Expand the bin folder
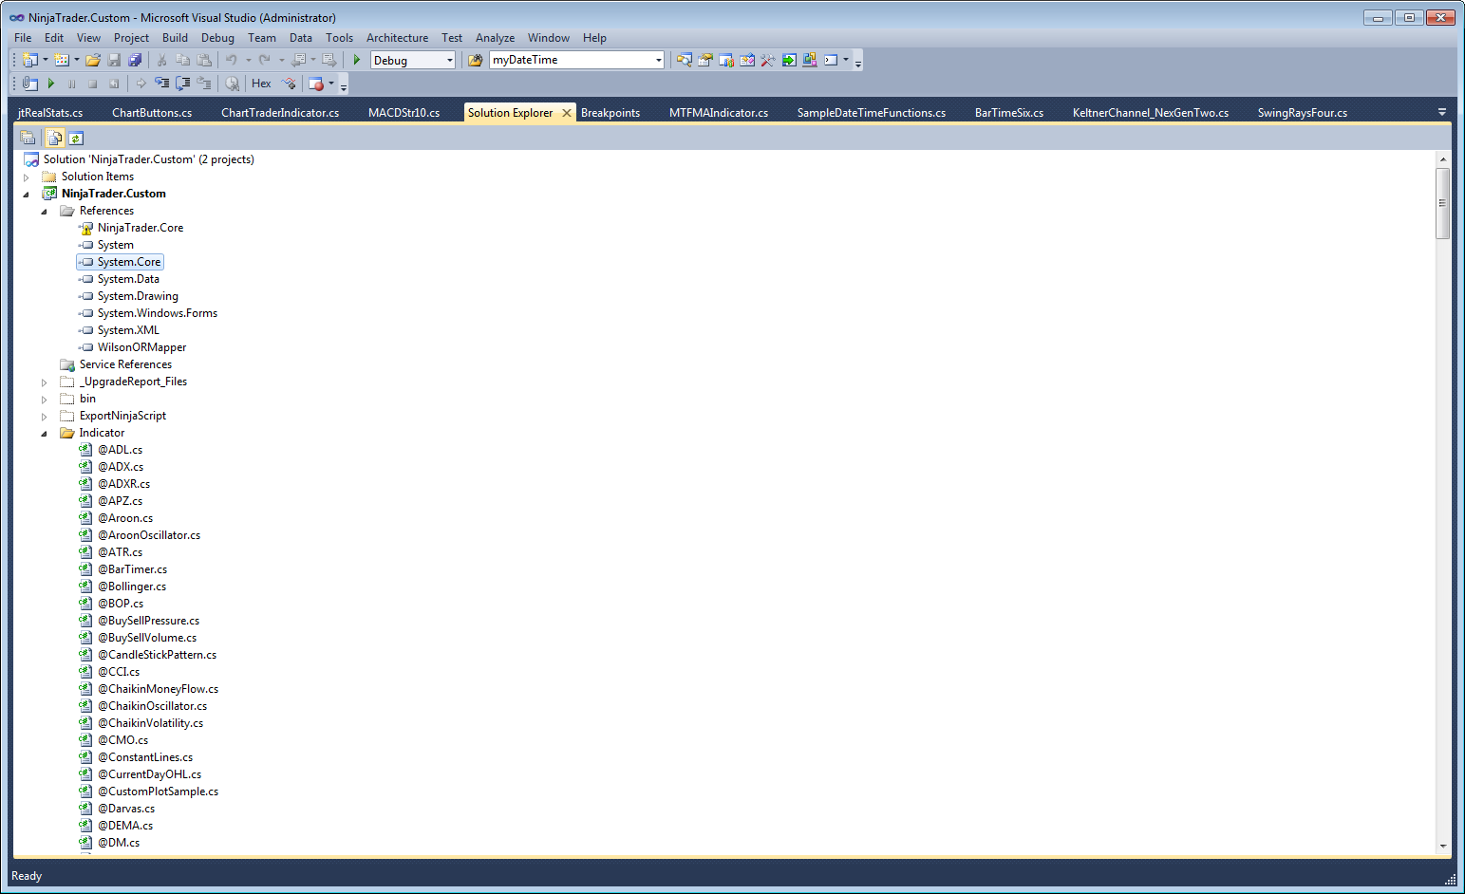 click(x=45, y=400)
